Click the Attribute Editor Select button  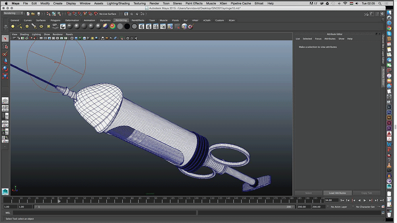pyautogui.click(x=308, y=193)
